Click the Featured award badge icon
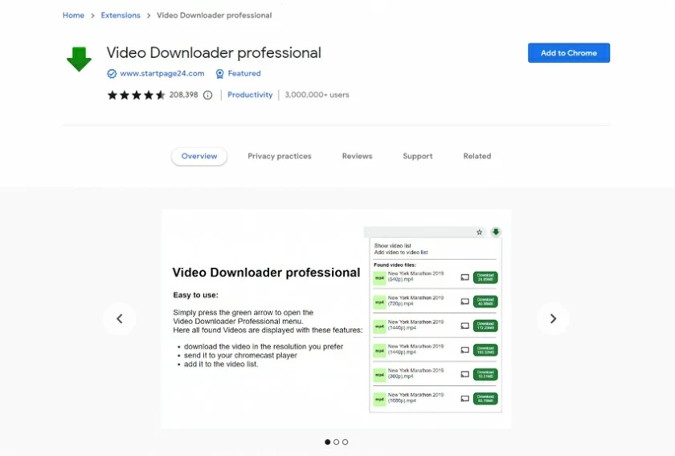This screenshot has width=675, height=456. (219, 74)
